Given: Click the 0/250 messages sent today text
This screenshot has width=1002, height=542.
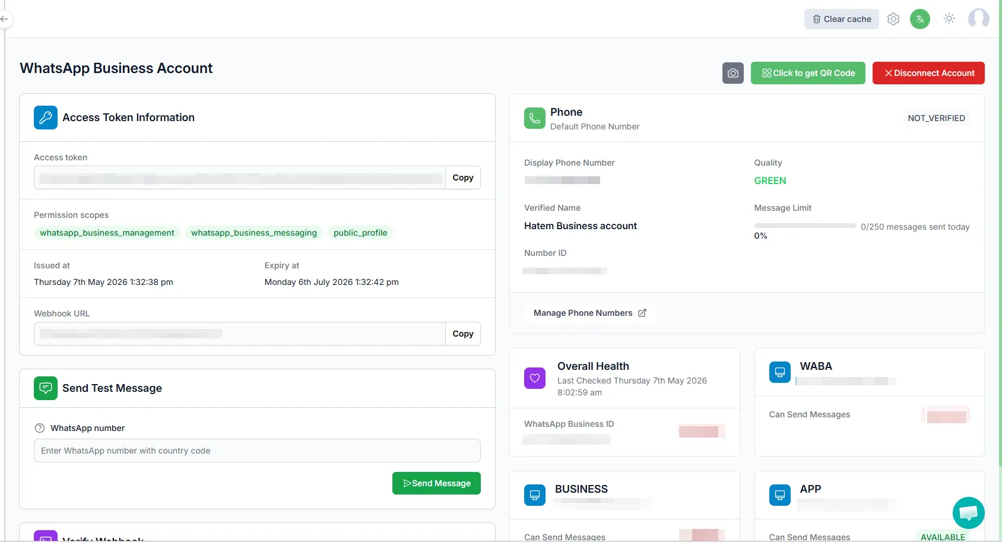Looking at the screenshot, I should coord(915,227).
